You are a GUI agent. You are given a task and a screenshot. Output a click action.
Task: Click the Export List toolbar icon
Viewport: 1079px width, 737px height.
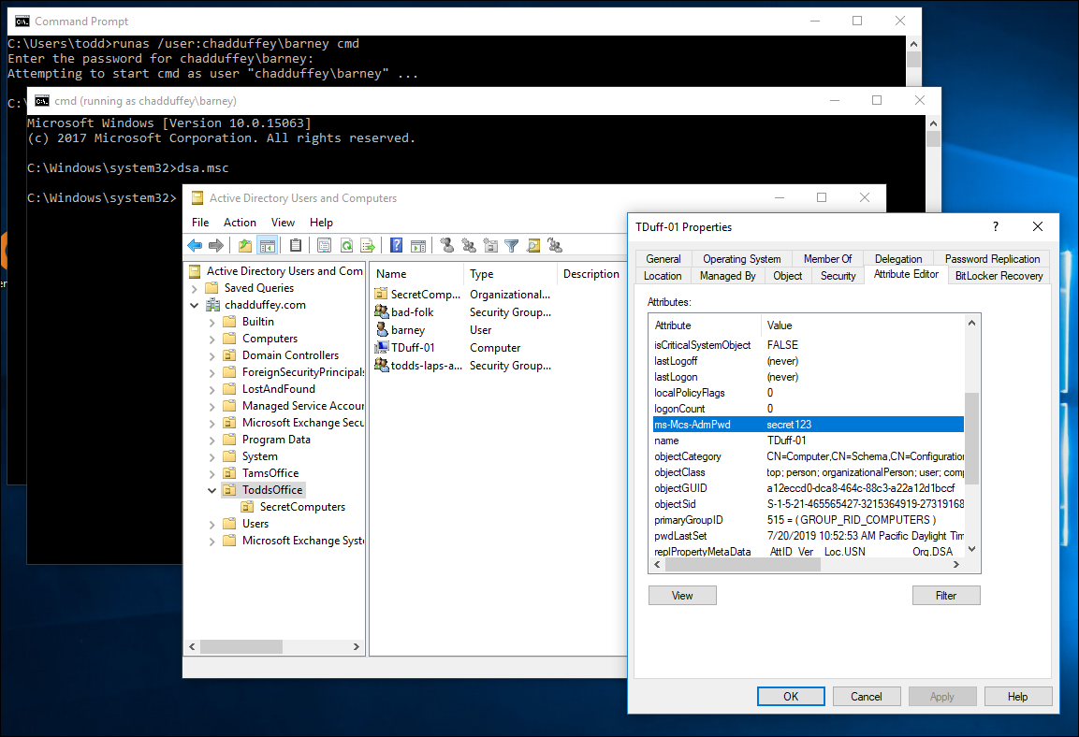point(368,245)
